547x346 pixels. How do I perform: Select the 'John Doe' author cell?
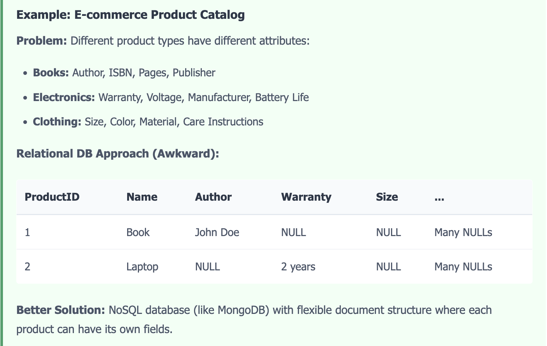tap(217, 232)
